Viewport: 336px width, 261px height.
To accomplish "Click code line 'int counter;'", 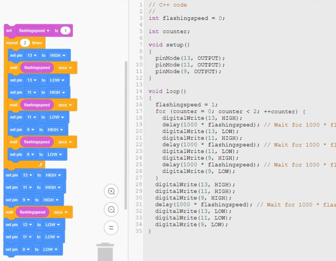I will point(169,31).
